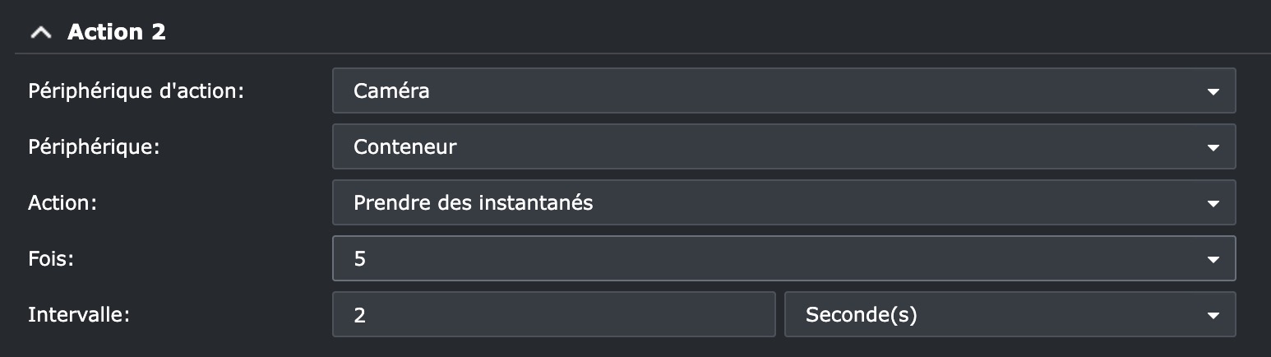Click the Fois label text
This screenshot has height=357, width=1271.
pos(53,259)
